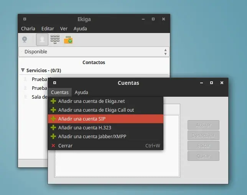The image size is (247, 195).
Task: Open the call history folder icon
Action: (68, 40)
